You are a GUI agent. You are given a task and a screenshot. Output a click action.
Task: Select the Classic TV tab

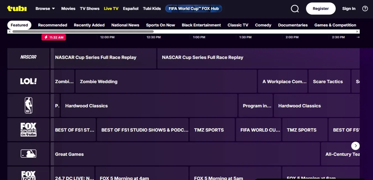click(238, 25)
